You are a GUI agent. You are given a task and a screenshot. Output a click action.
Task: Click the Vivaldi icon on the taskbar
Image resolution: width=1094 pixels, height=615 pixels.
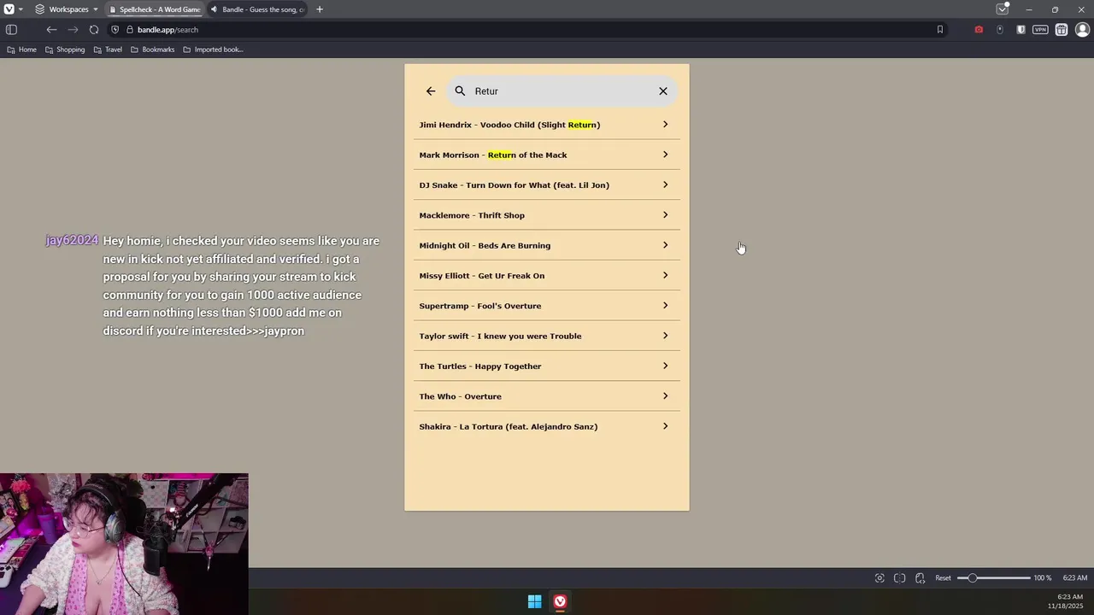560,602
